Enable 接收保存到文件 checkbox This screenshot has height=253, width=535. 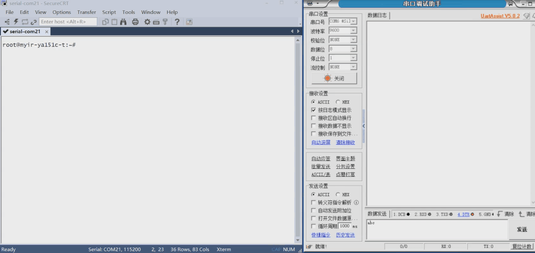314,134
